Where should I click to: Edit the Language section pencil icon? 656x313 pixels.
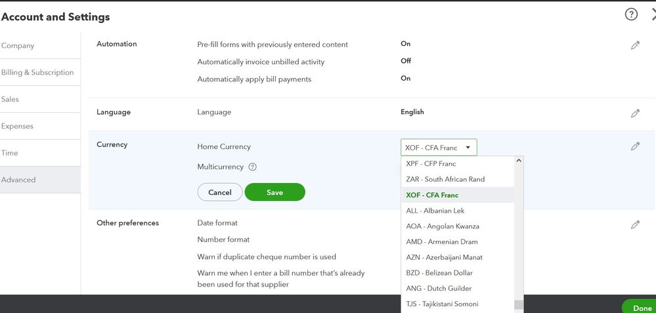click(635, 113)
